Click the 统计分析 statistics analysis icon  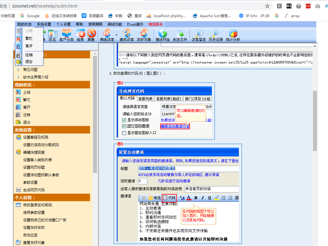click(233, 35)
